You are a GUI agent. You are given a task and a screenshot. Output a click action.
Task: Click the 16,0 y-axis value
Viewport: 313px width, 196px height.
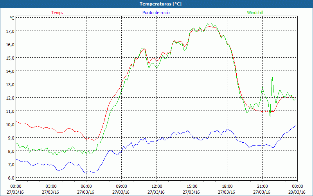[x=11, y=45]
